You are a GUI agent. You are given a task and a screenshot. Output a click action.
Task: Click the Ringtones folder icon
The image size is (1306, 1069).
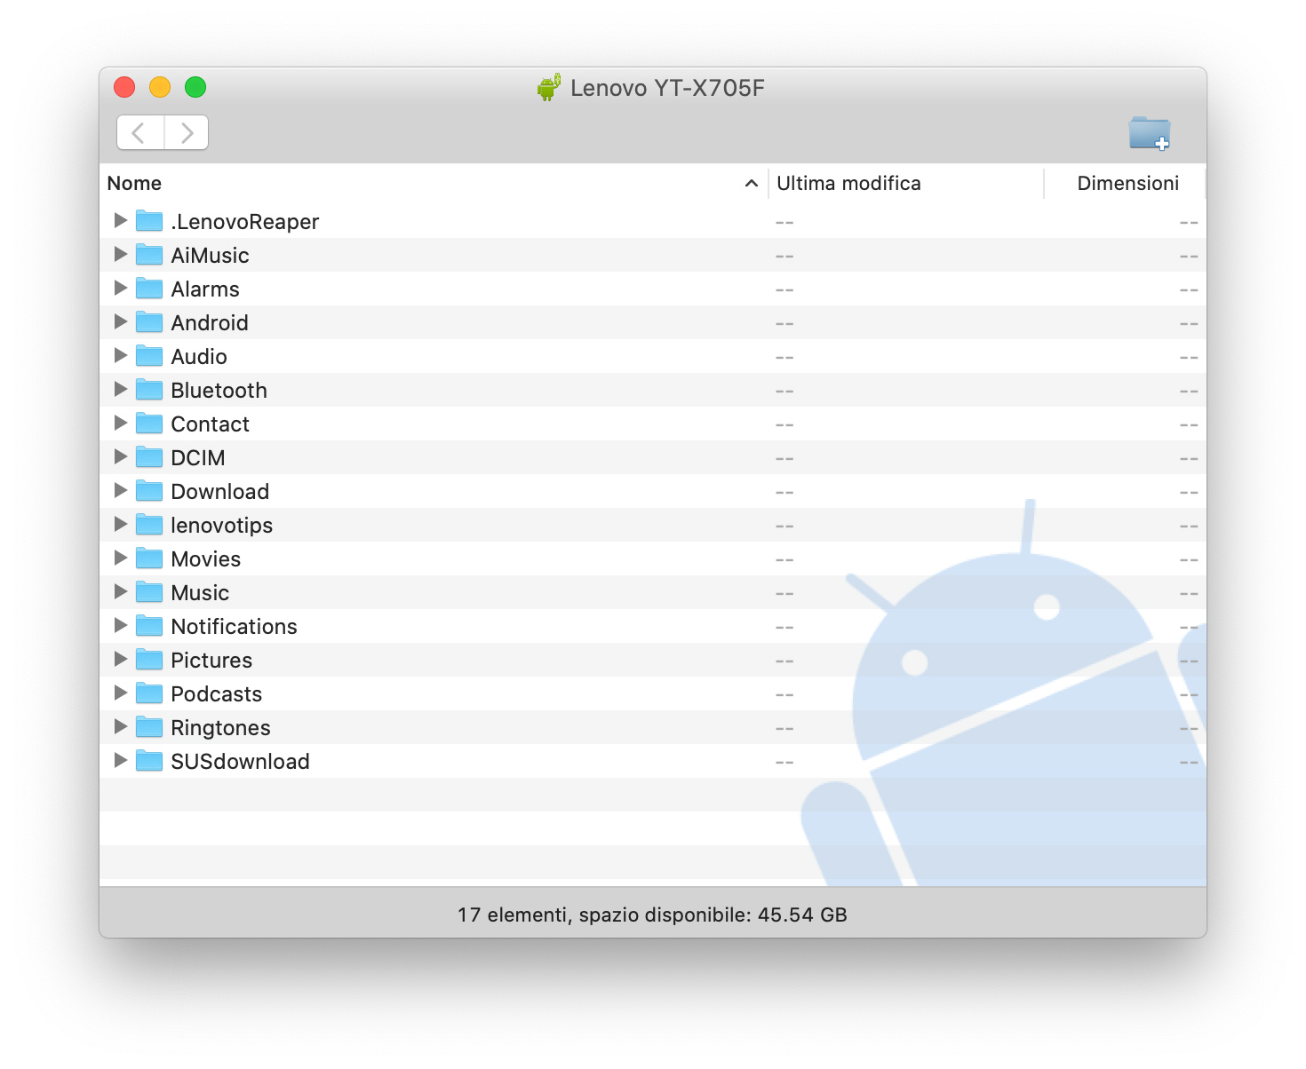[149, 726]
